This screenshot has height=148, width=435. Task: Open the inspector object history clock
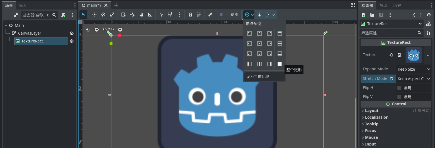[429, 15]
